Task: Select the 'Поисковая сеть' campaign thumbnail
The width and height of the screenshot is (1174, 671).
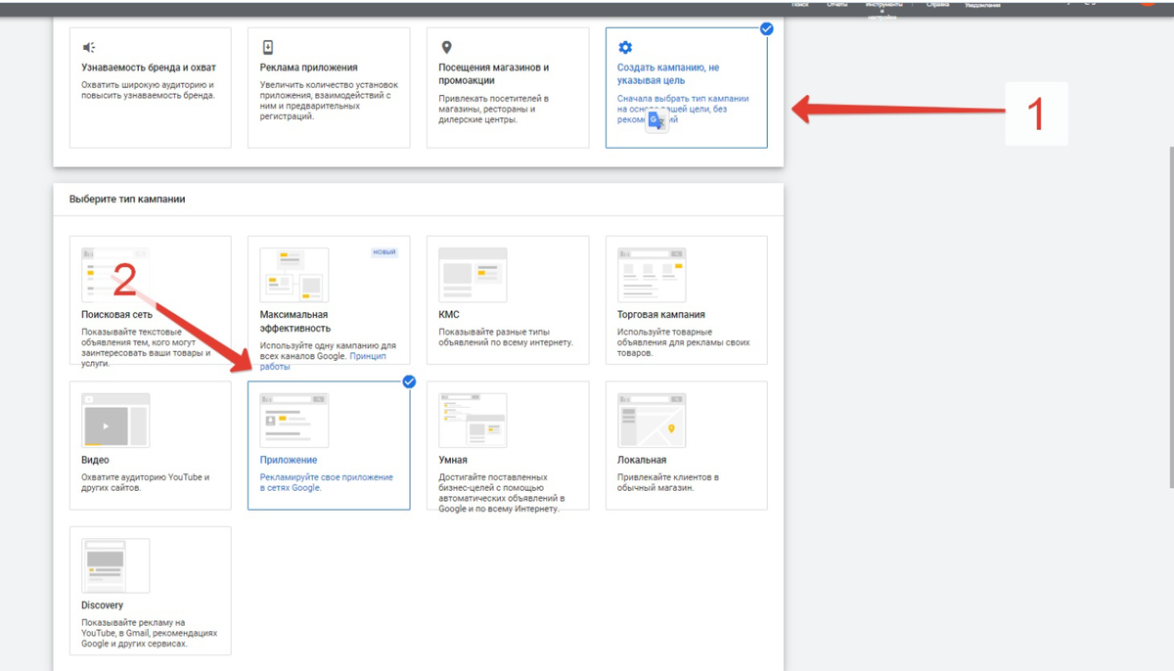Action: (115, 275)
